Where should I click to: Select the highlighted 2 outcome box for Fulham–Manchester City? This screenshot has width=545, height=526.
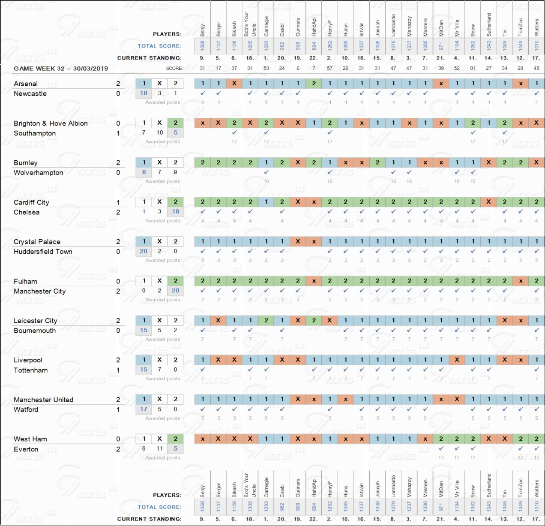tap(175, 281)
